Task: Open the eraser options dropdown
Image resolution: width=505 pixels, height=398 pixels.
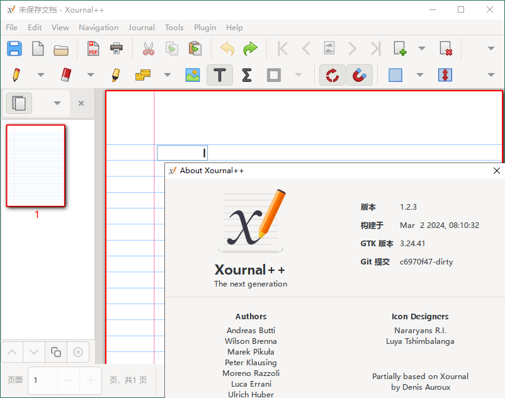Action: pyautogui.click(x=90, y=75)
